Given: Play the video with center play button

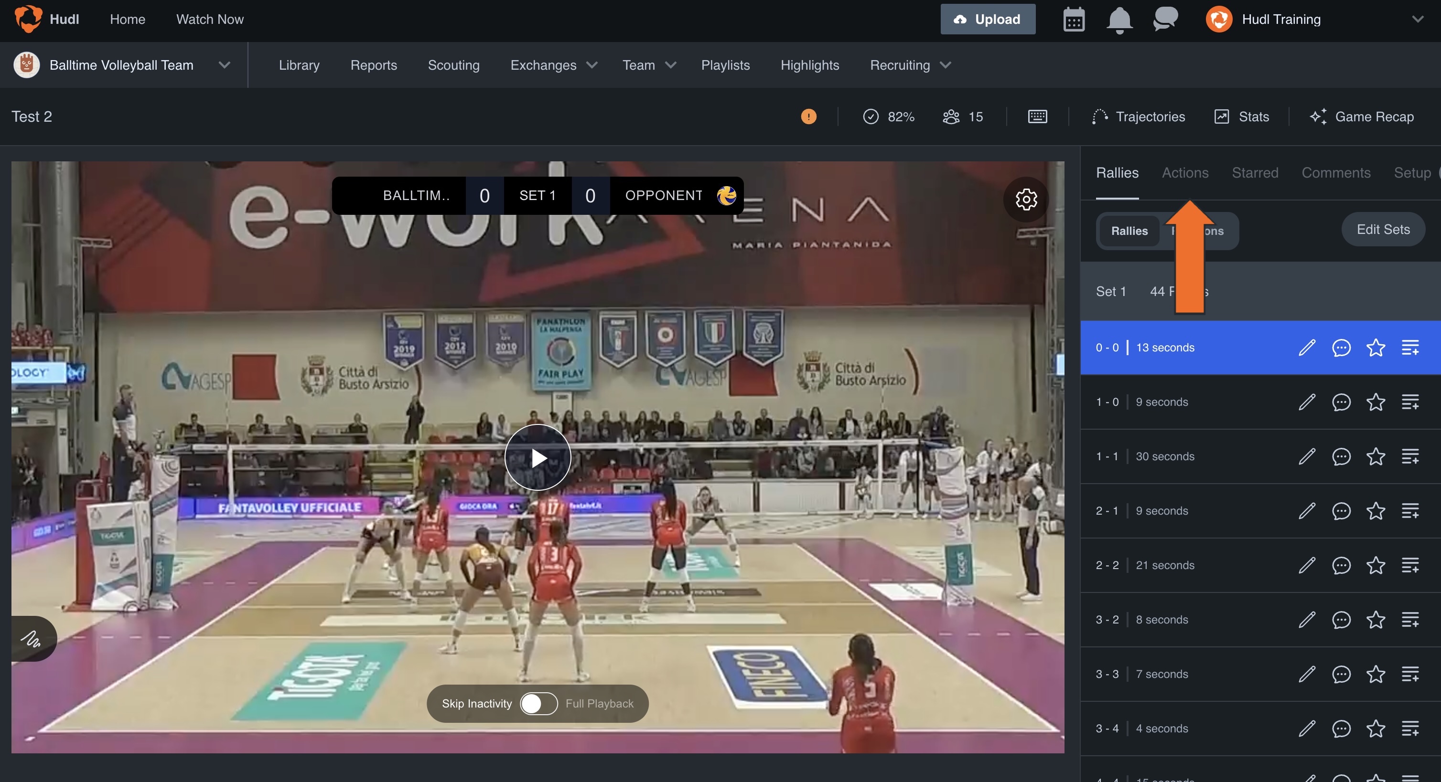Looking at the screenshot, I should pos(538,457).
